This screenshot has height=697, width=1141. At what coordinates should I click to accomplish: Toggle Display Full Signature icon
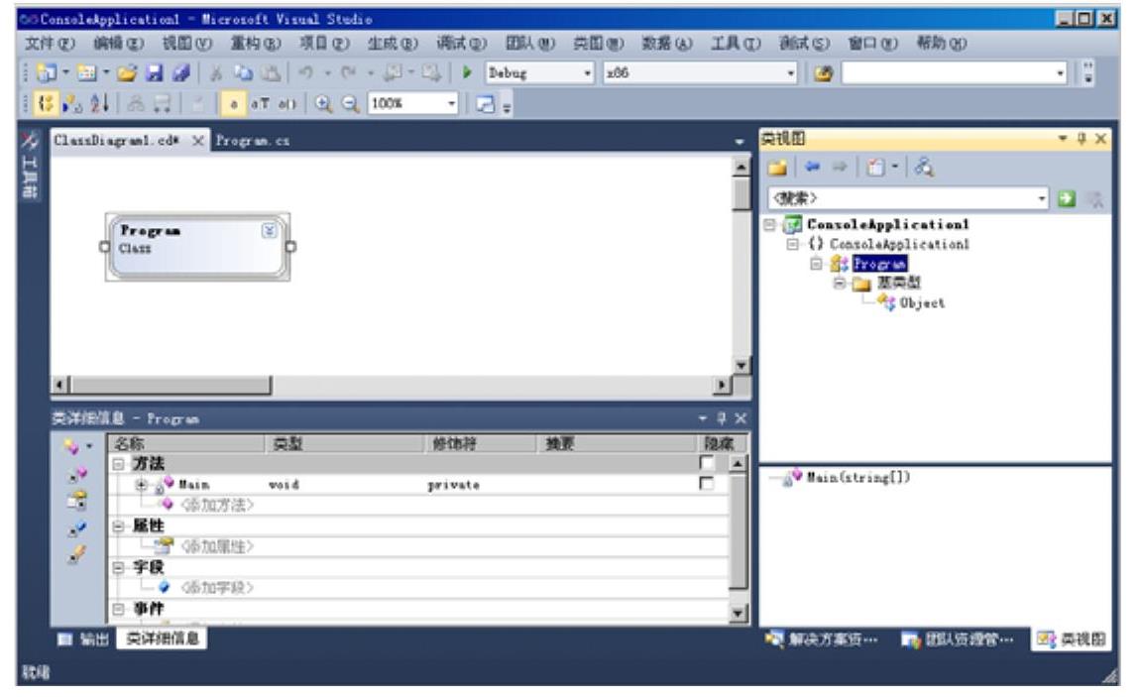(286, 104)
